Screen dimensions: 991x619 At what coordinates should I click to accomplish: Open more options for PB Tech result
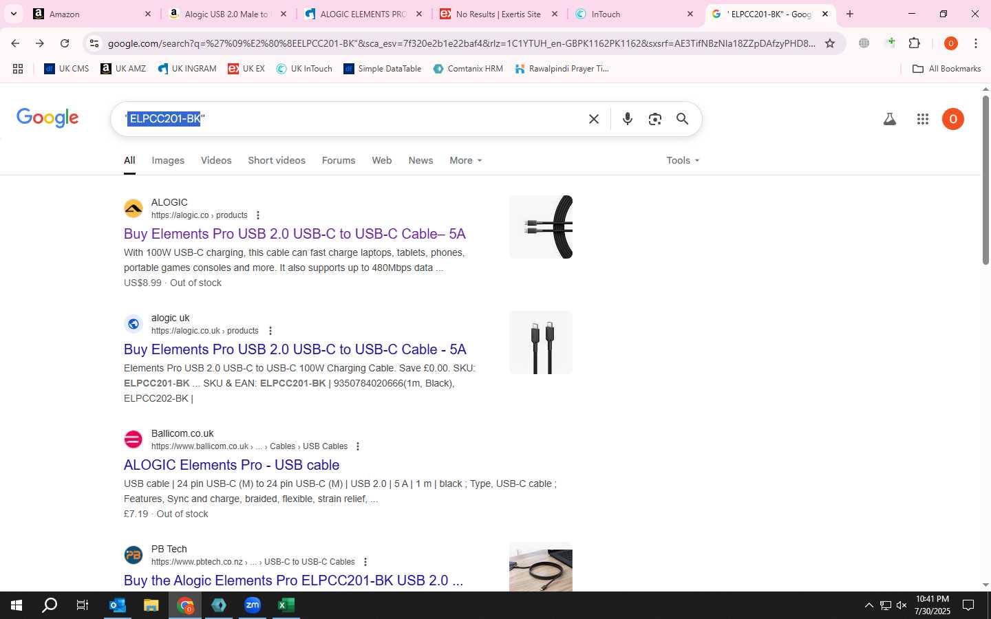coord(365,562)
